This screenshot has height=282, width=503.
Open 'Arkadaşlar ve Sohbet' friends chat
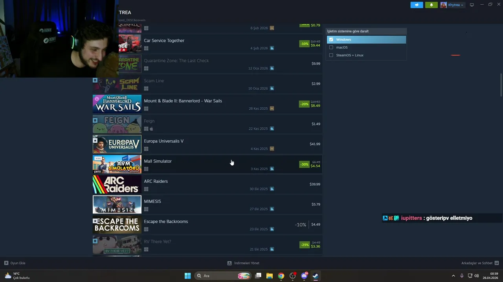click(480, 263)
